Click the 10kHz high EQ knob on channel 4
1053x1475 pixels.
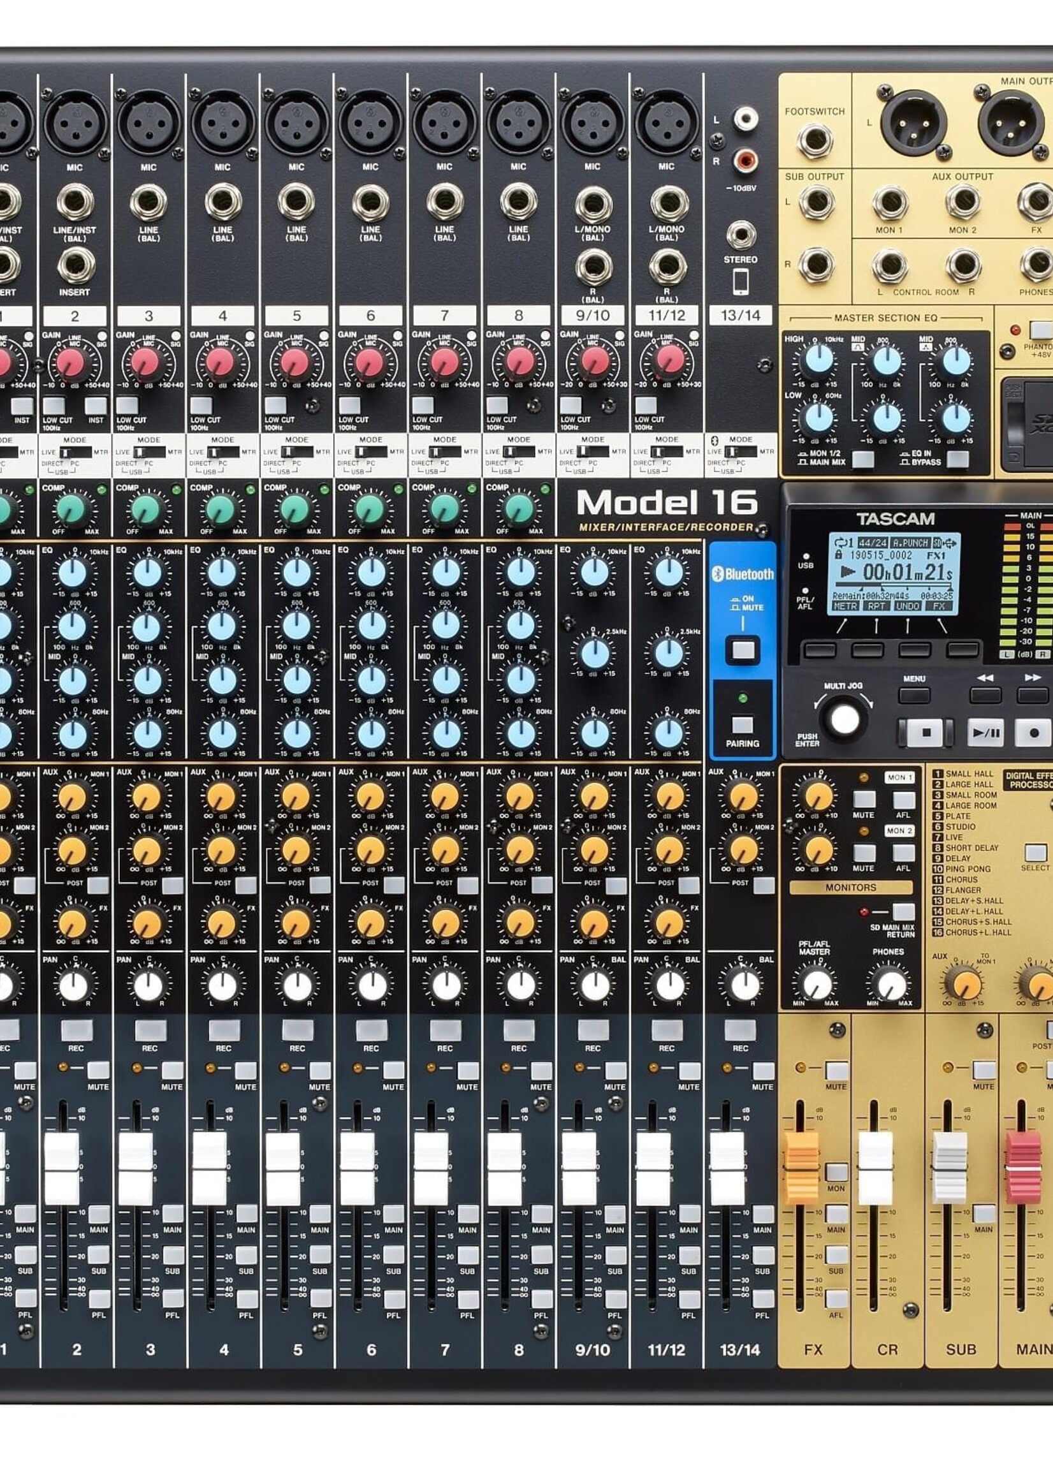222,573
